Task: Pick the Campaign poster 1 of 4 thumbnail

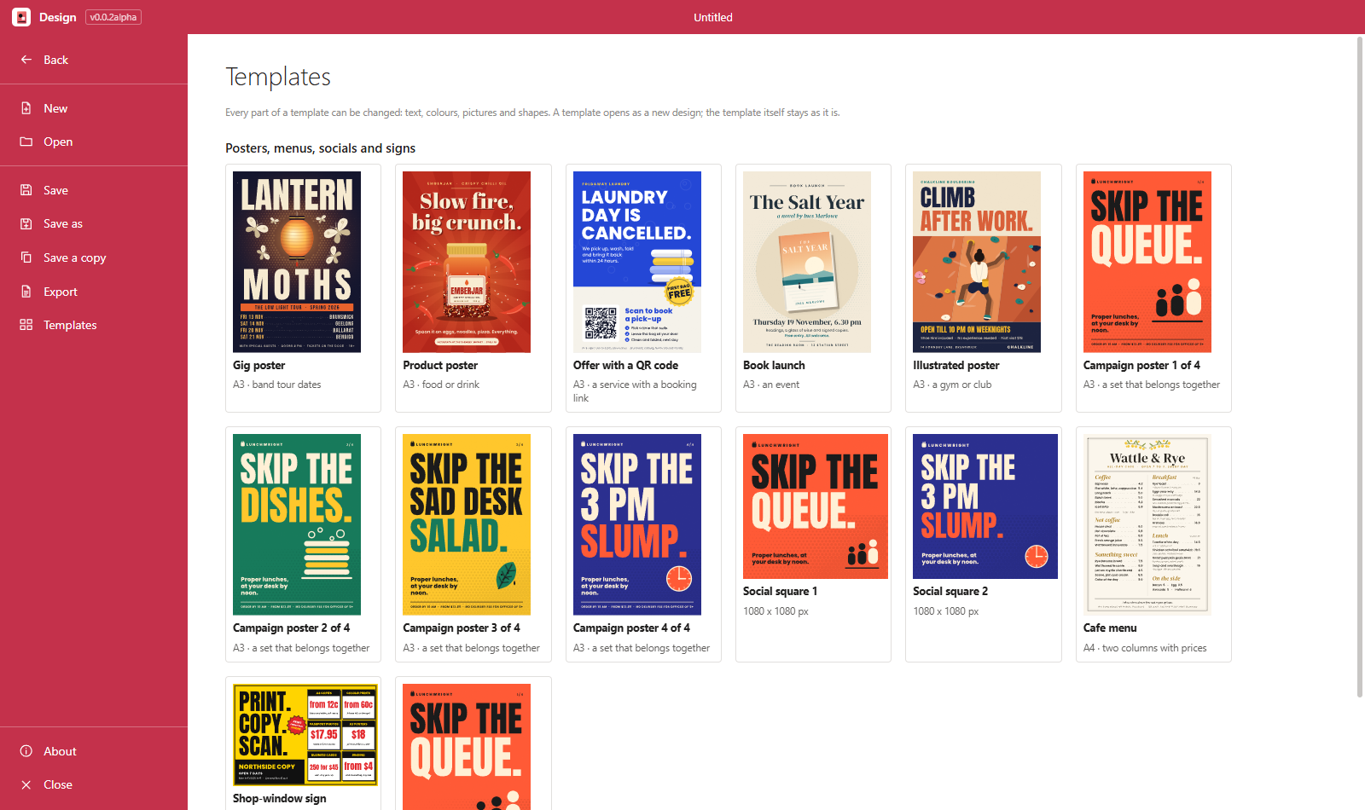Action: [x=1147, y=262]
